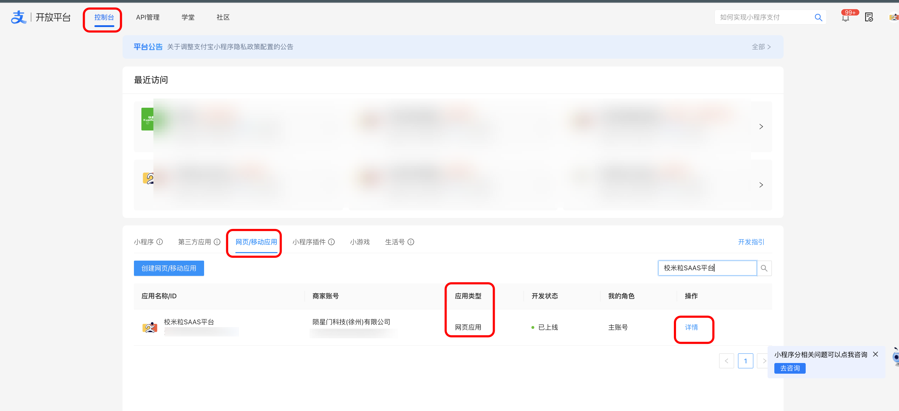Click the right arrow on the second carousel row
The width and height of the screenshot is (899, 411).
(x=761, y=185)
